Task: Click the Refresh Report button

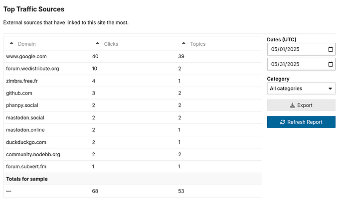Action: pyautogui.click(x=301, y=122)
